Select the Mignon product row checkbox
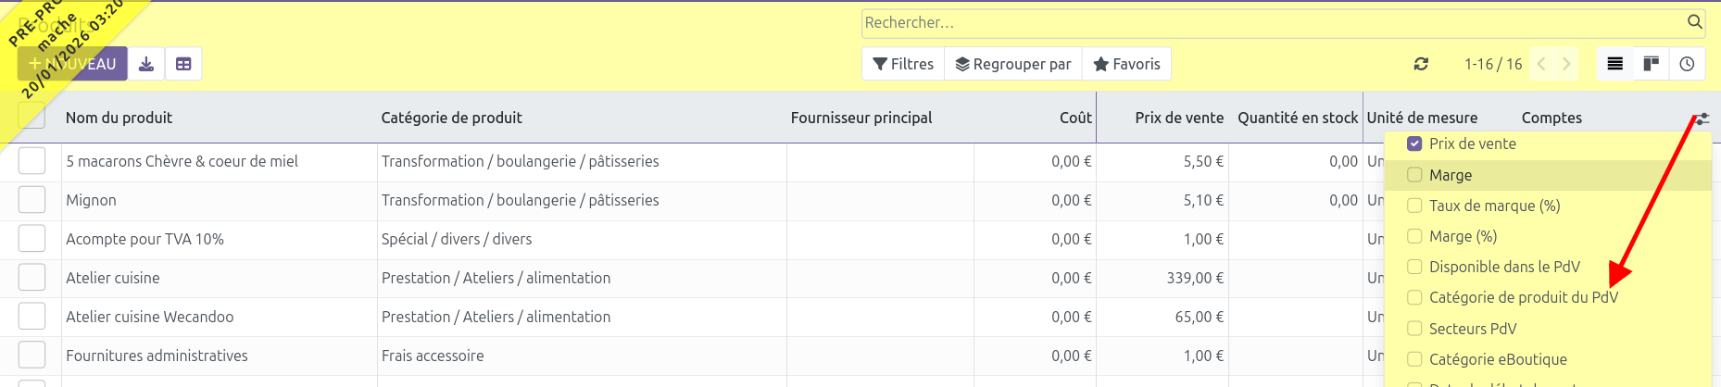 (31, 200)
